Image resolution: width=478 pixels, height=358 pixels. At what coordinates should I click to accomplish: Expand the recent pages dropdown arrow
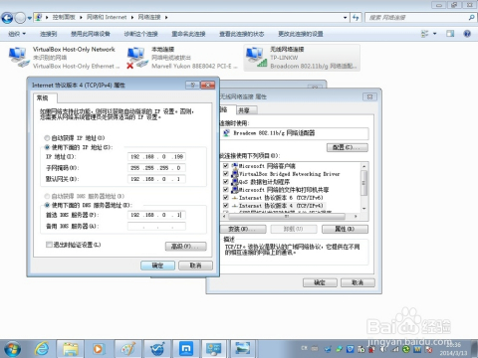pos(30,18)
